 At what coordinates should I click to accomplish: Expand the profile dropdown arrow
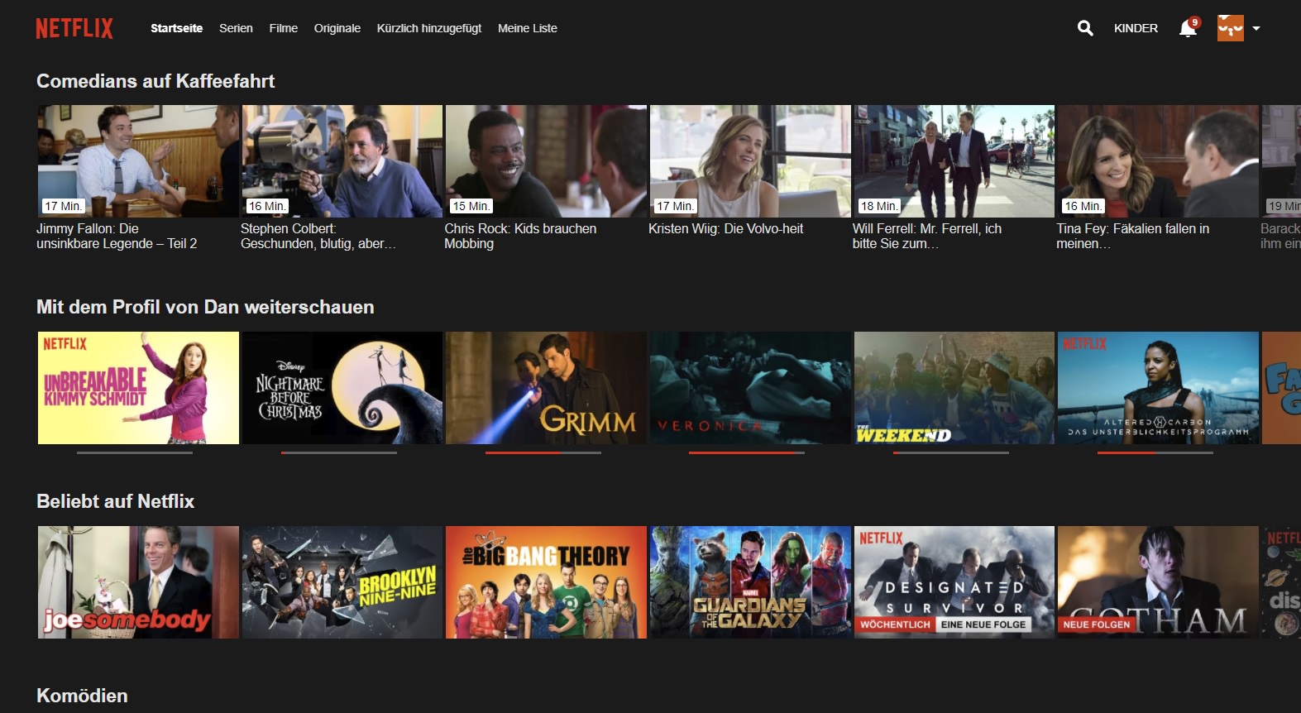tap(1256, 28)
